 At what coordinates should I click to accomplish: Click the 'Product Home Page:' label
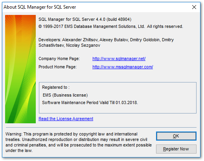57,67
